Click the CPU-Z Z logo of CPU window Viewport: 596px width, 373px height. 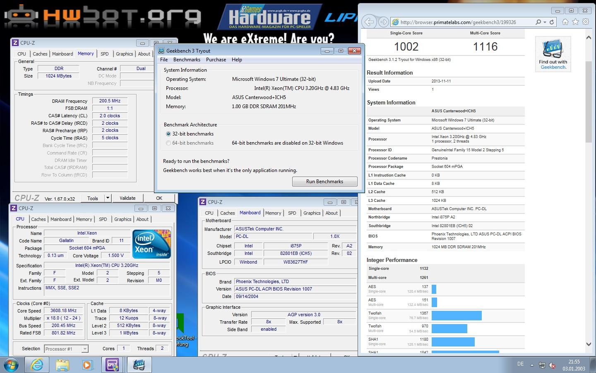tap(14, 208)
